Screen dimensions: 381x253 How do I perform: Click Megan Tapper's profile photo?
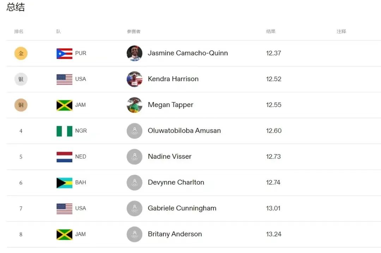(x=134, y=105)
